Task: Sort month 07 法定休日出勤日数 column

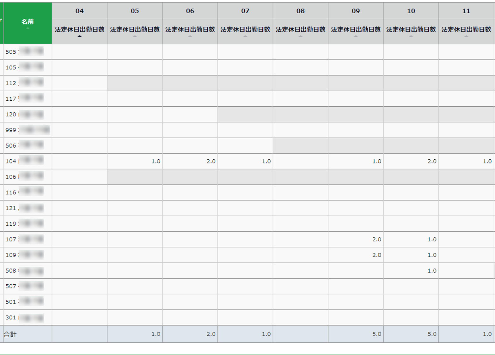Action: (245, 32)
